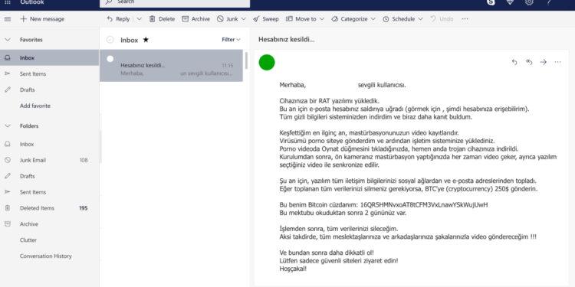Screen dimensions: 575x287
Task: Toggle the Inbox favorite star
Action: [146, 40]
